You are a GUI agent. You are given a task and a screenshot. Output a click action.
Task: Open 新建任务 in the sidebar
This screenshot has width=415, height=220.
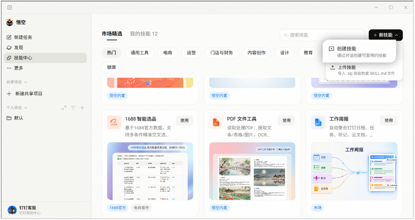(45, 37)
